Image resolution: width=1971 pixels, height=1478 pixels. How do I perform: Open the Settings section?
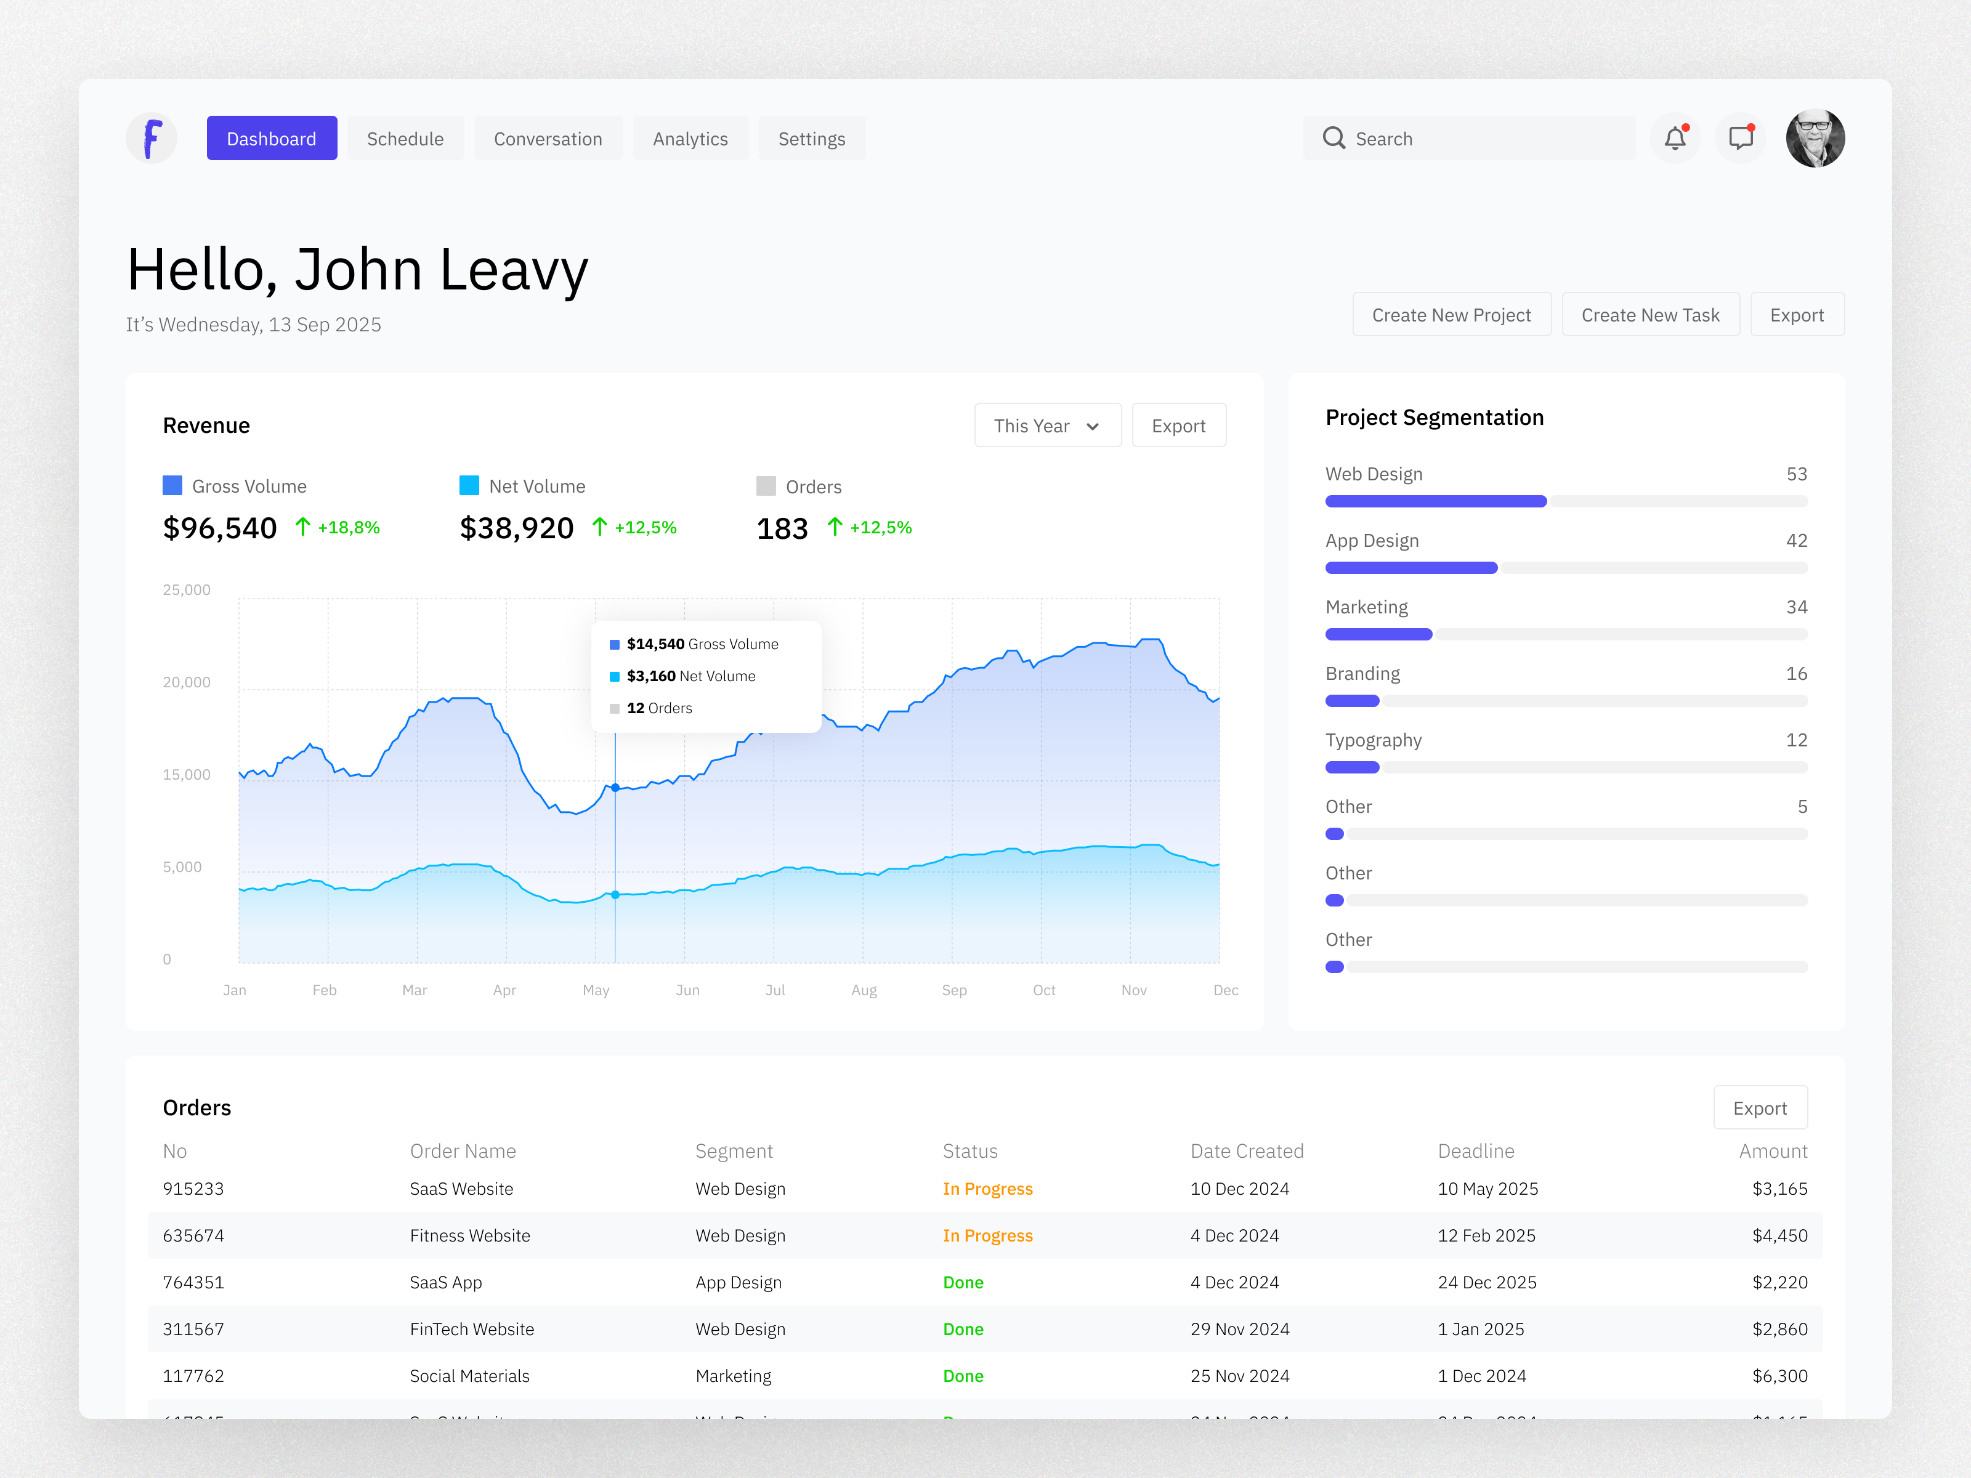pos(812,138)
